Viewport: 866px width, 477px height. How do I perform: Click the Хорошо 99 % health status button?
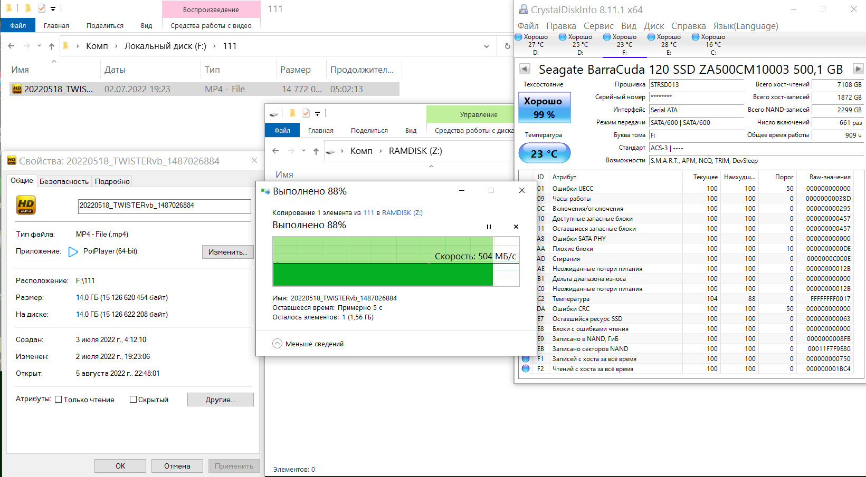(544, 108)
